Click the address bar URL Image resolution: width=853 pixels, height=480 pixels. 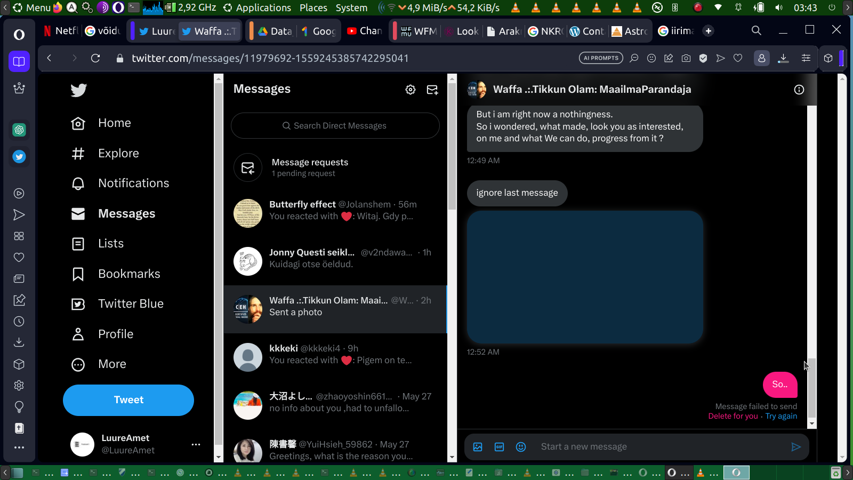[x=270, y=58]
